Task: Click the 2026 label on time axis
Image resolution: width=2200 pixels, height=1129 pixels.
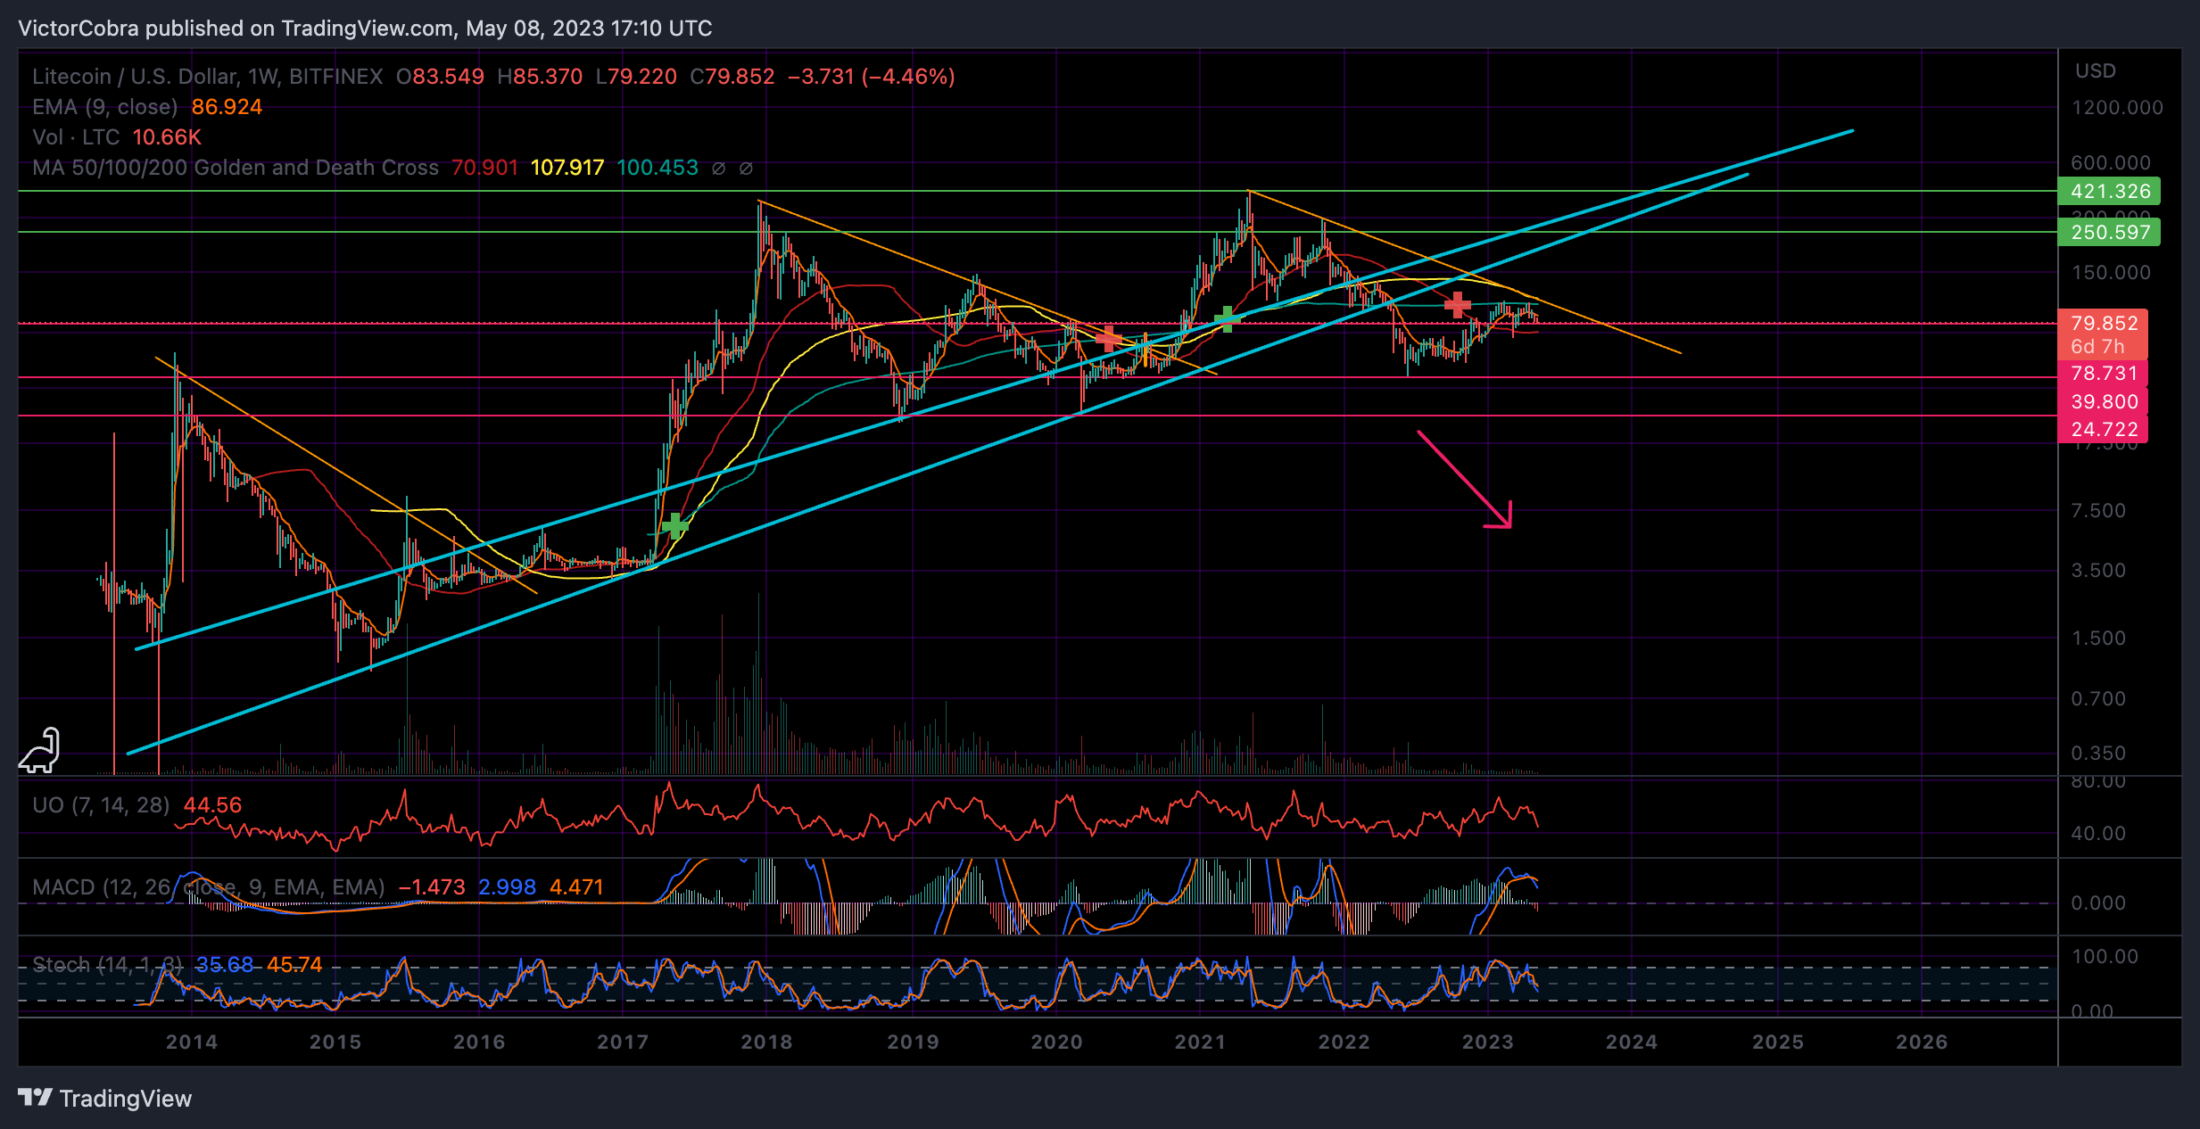Action: pyautogui.click(x=1922, y=1042)
